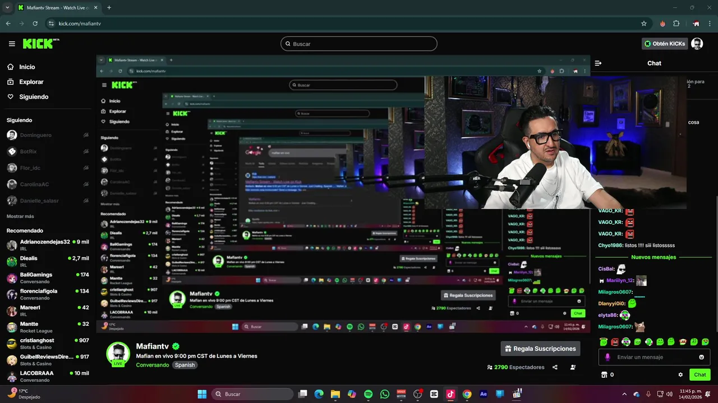Open the Conversando category link under Mafiantv
This screenshot has width=718, height=403.
click(x=152, y=365)
